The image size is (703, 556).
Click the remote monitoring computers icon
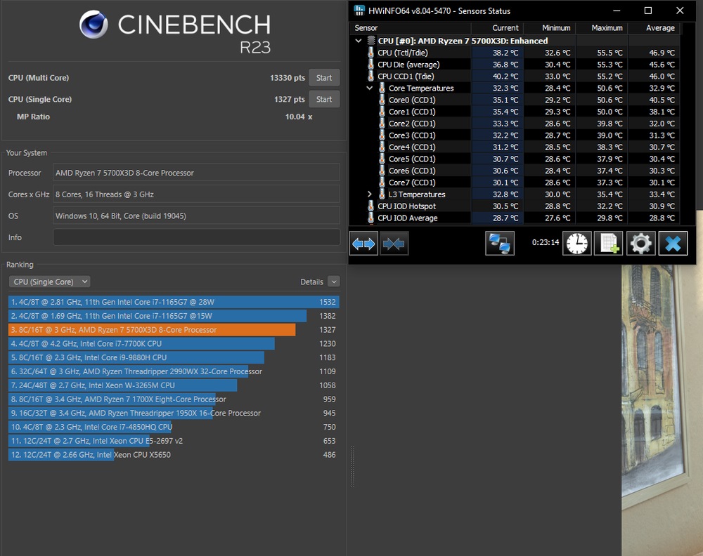(500, 243)
